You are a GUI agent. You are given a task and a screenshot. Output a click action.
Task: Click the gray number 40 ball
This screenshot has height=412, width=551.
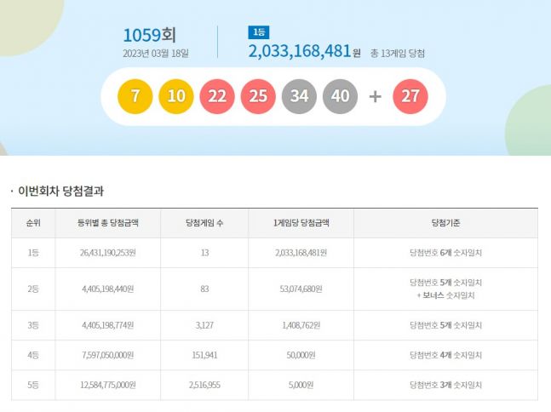[x=340, y=96]
